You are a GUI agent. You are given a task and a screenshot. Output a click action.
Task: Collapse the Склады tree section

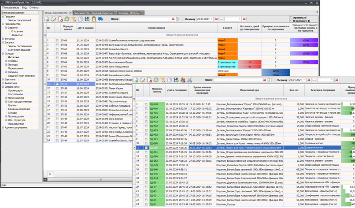[x=3, y=53]
